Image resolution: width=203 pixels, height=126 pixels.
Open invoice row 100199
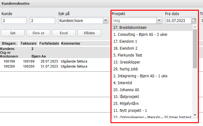[x=8, y=62]
